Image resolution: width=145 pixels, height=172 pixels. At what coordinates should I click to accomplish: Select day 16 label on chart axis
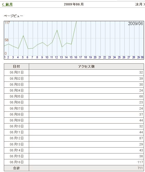point(76,57)
